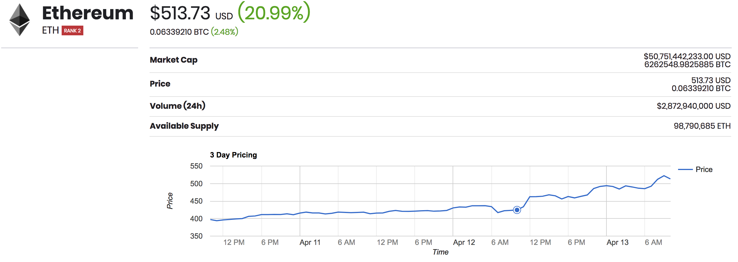Click the 450 y-axis label
This screenshot has height=262, width=738.
tap(196, 201)
